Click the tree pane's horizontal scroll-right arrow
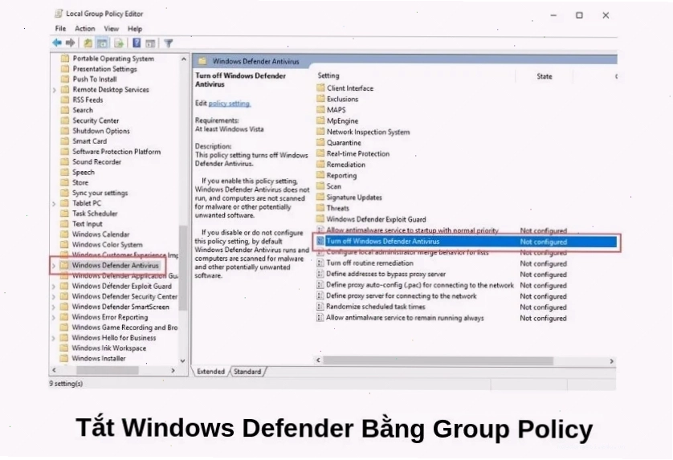 tap(173, 370)
